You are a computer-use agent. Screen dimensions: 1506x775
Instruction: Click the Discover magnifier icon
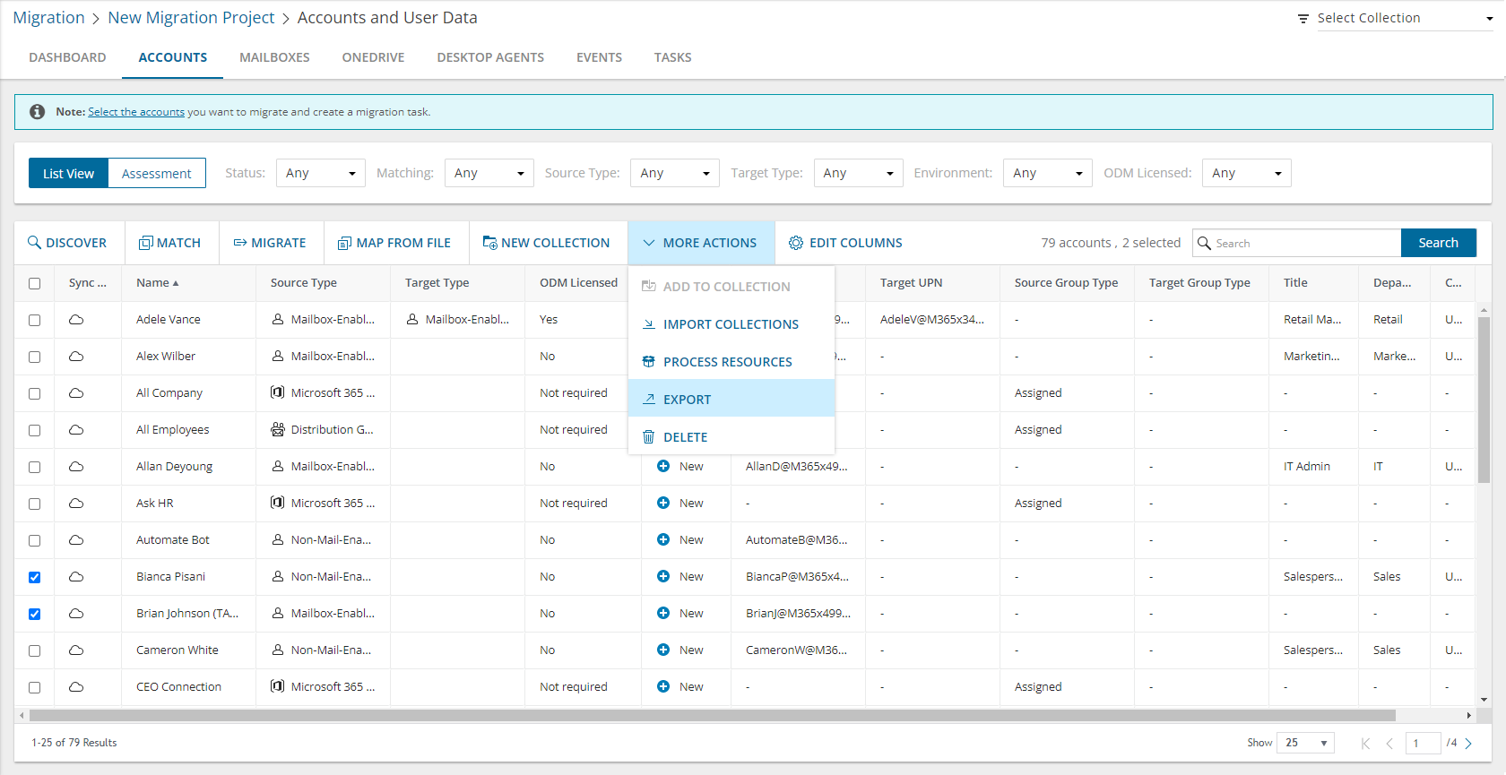[x=34, y=243]
